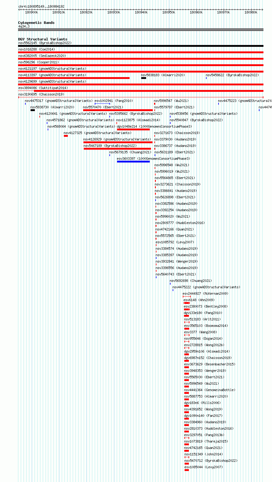
Task: Click nsv3271673 (Chaisson2019) label
Action: tap(177, 133)
